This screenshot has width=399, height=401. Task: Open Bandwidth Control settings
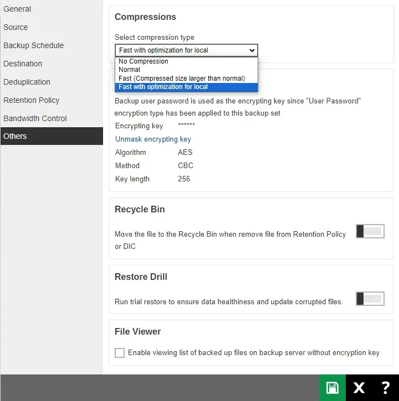[x=35, y=118]
